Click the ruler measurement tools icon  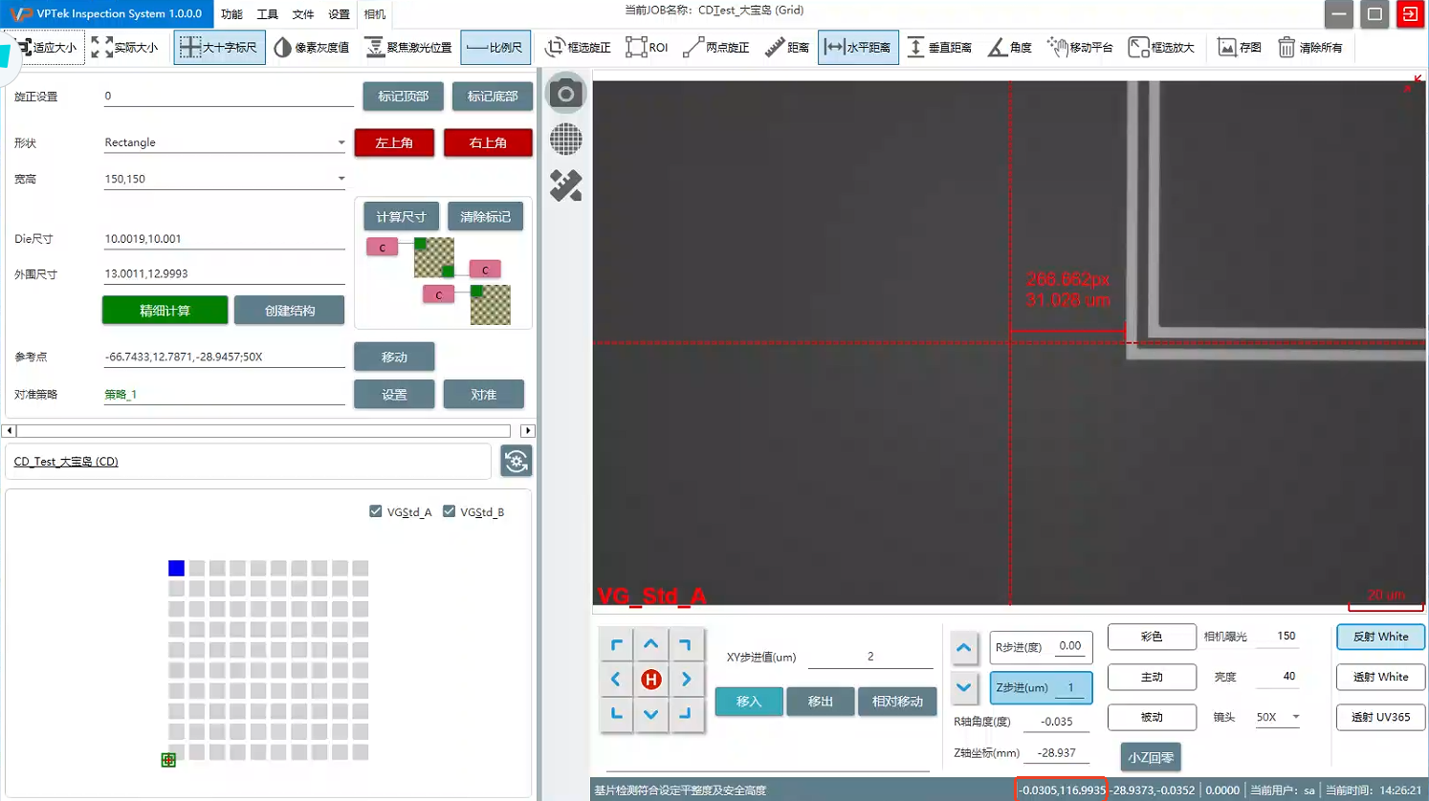tap(565, 185)
